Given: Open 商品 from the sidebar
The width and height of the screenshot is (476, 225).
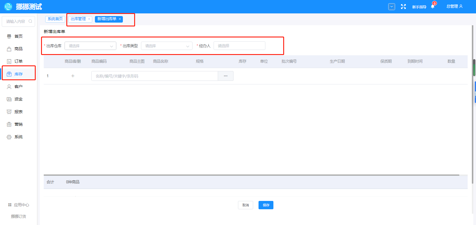Looking at the screenshot, I should point(18,49).
